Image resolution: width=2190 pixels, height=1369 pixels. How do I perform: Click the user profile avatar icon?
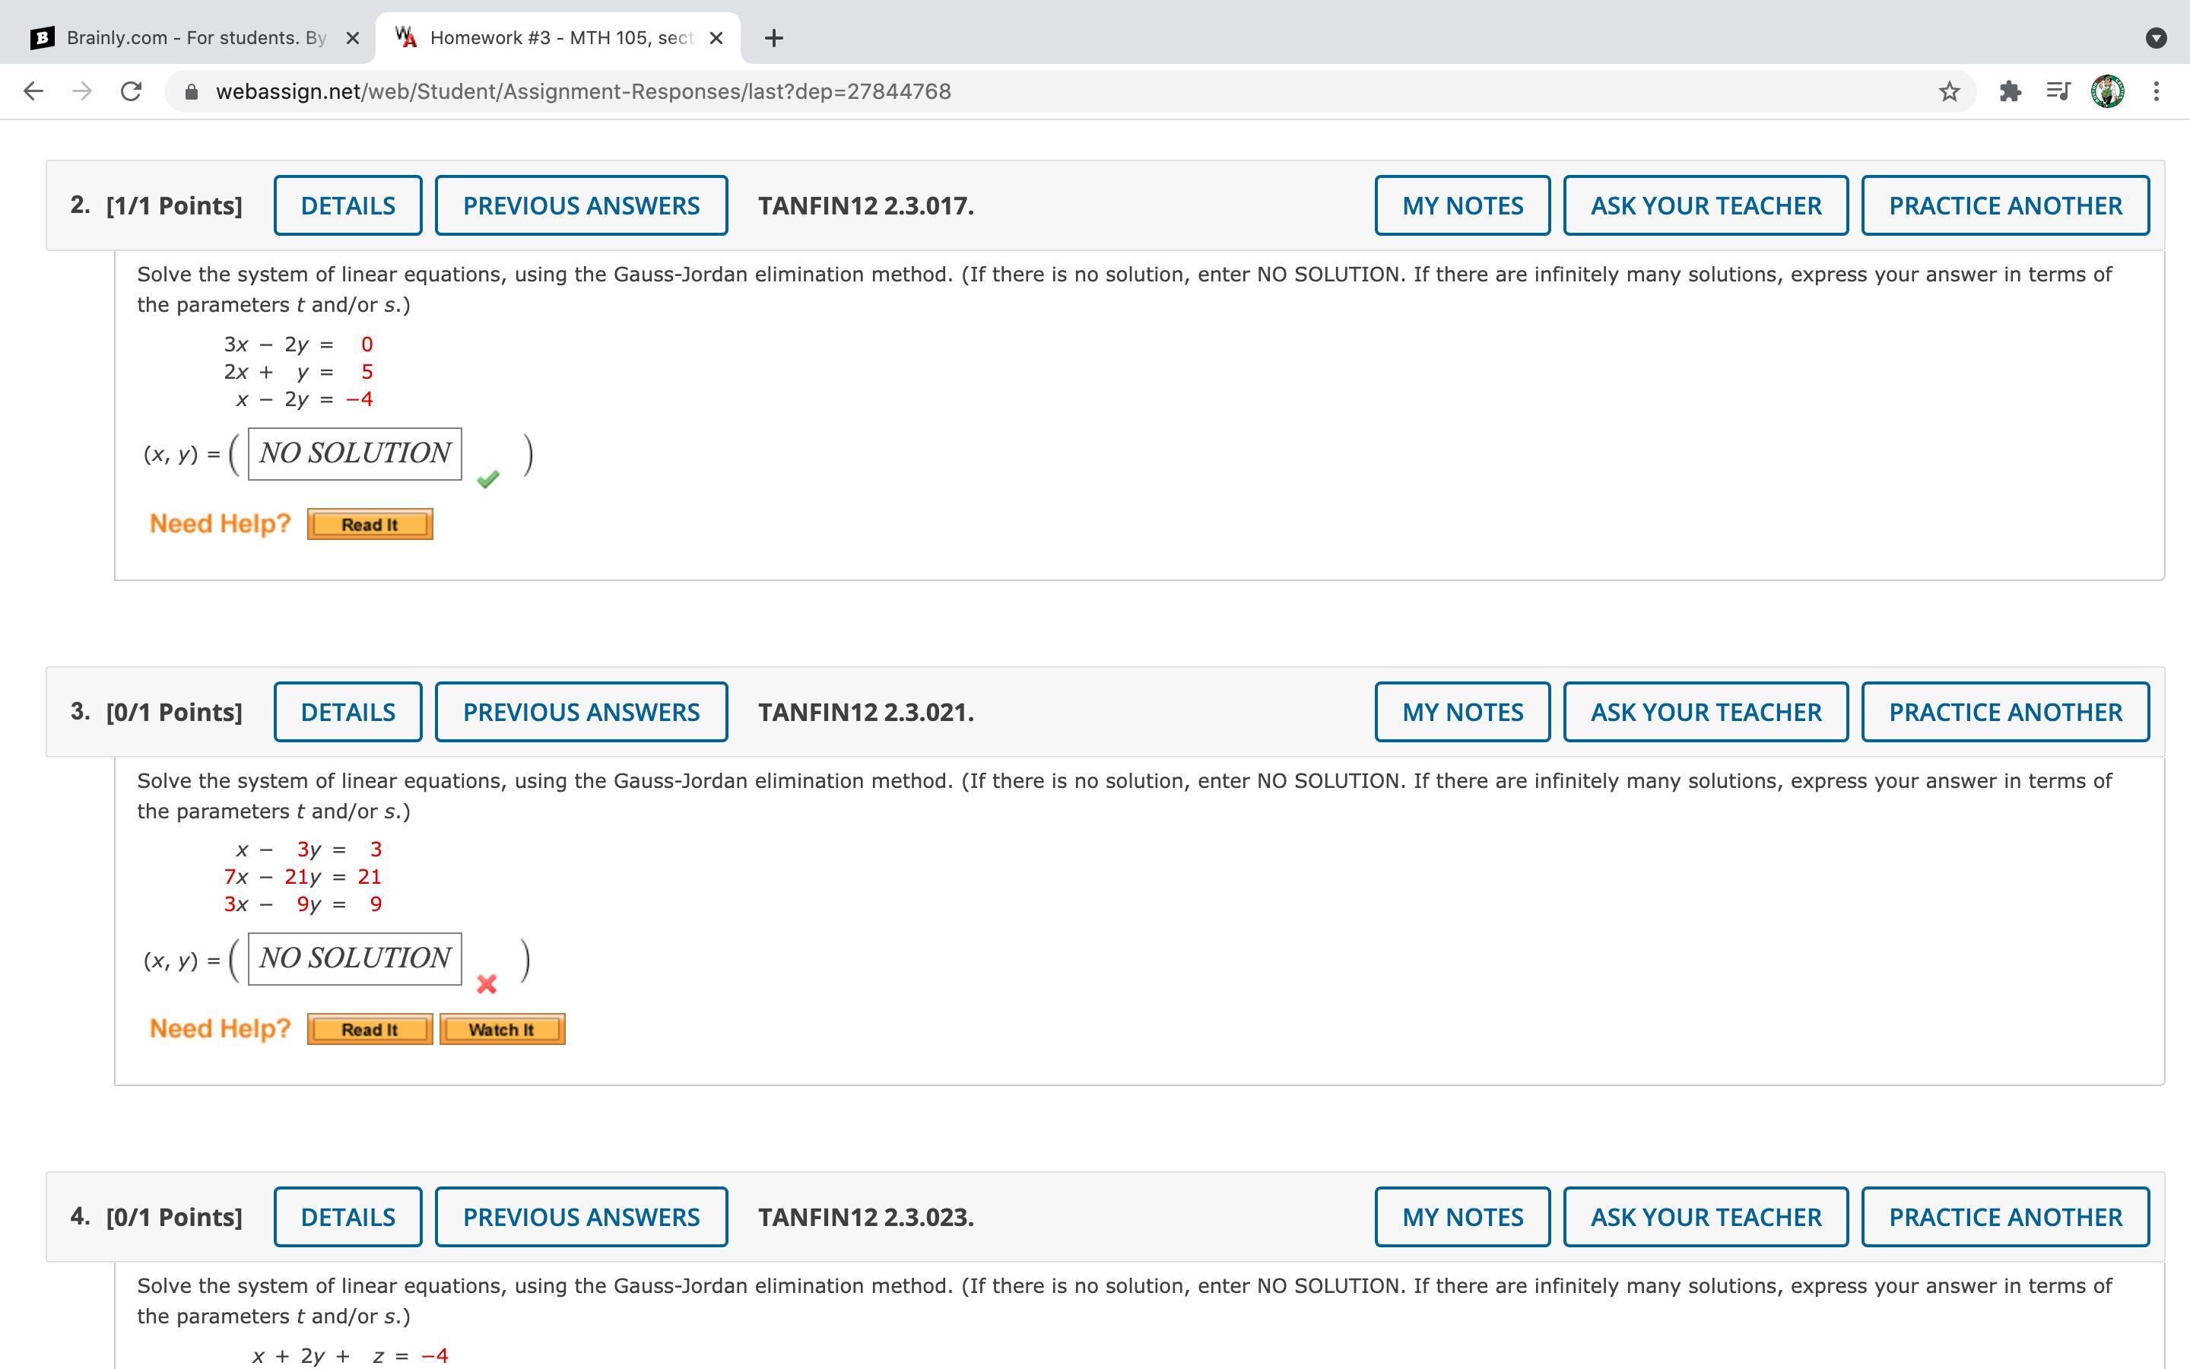click(2107, 91)
